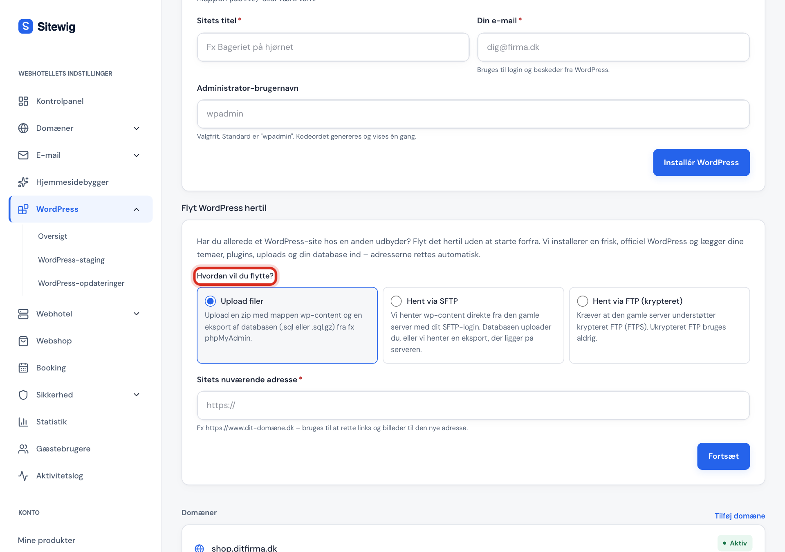Open Mine produkter in Konto section
This screenshot has width=785, height=552.
click(x=47, y=540)
